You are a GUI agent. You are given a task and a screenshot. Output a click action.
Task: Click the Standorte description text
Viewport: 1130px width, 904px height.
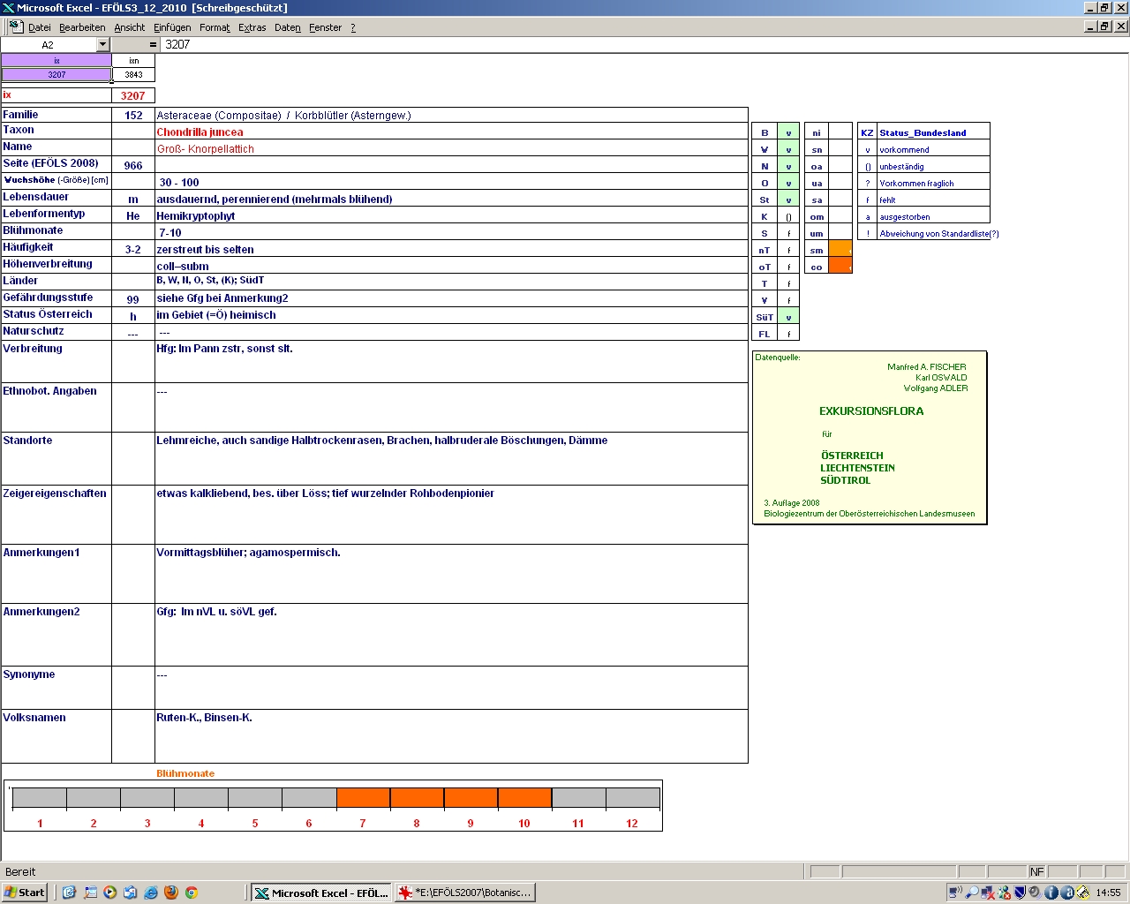(x=381, y=441)
